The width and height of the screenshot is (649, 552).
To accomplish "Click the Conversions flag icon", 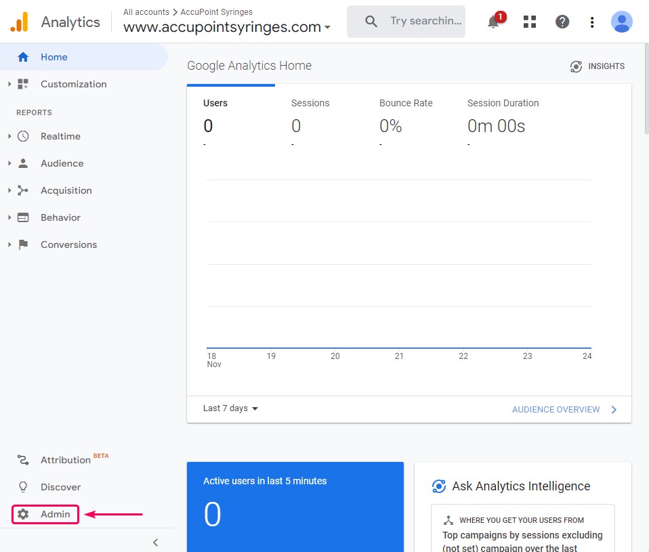I will coord(23,245).
